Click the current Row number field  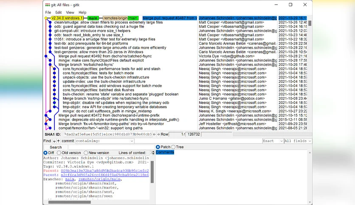[177, 134]
